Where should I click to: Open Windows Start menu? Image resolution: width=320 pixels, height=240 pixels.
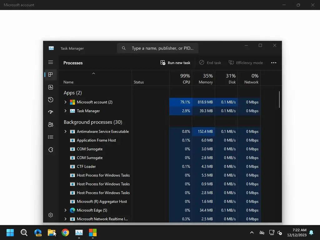point(10,232)
